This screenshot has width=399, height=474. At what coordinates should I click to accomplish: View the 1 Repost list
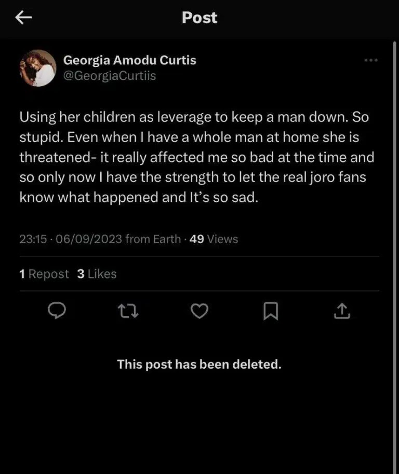tap(44, 274)
